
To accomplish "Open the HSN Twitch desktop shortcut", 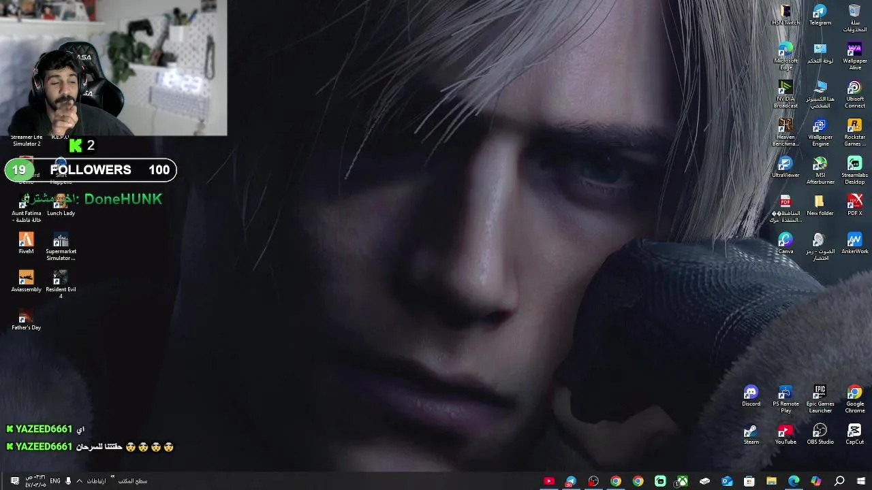I will (x=785, y=15).
